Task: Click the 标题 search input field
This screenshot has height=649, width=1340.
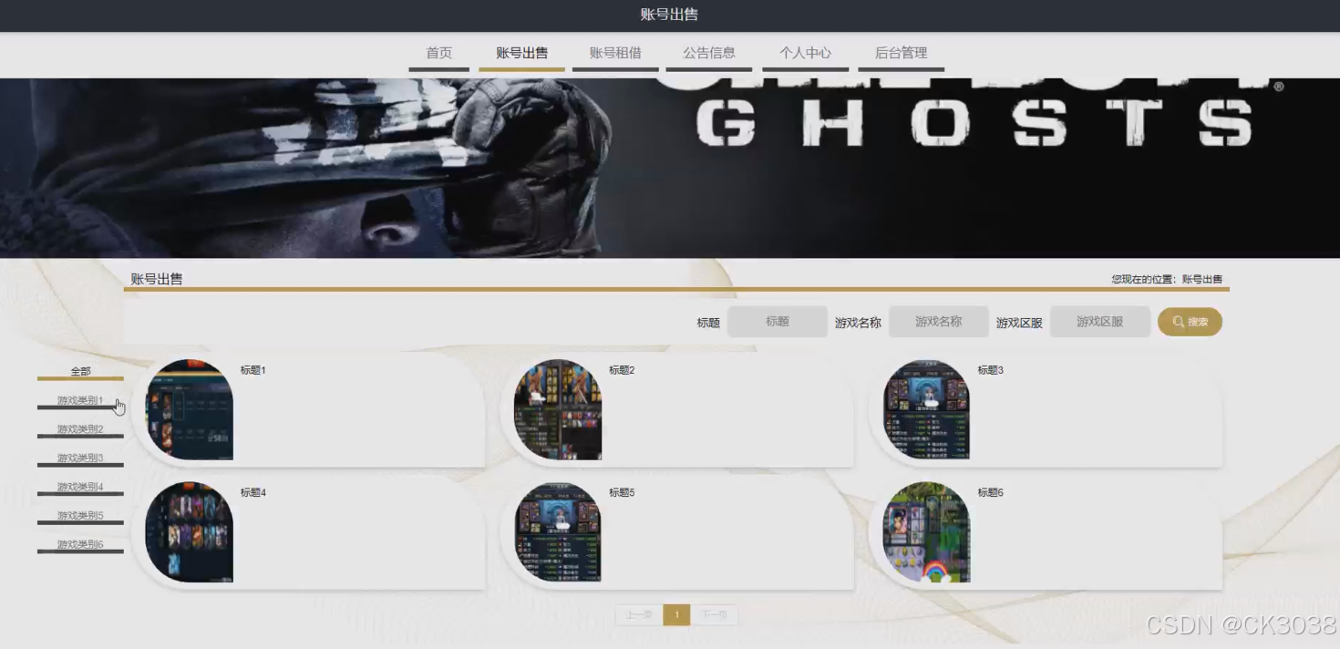Action: pyautogui.click(x=778, y=322)
